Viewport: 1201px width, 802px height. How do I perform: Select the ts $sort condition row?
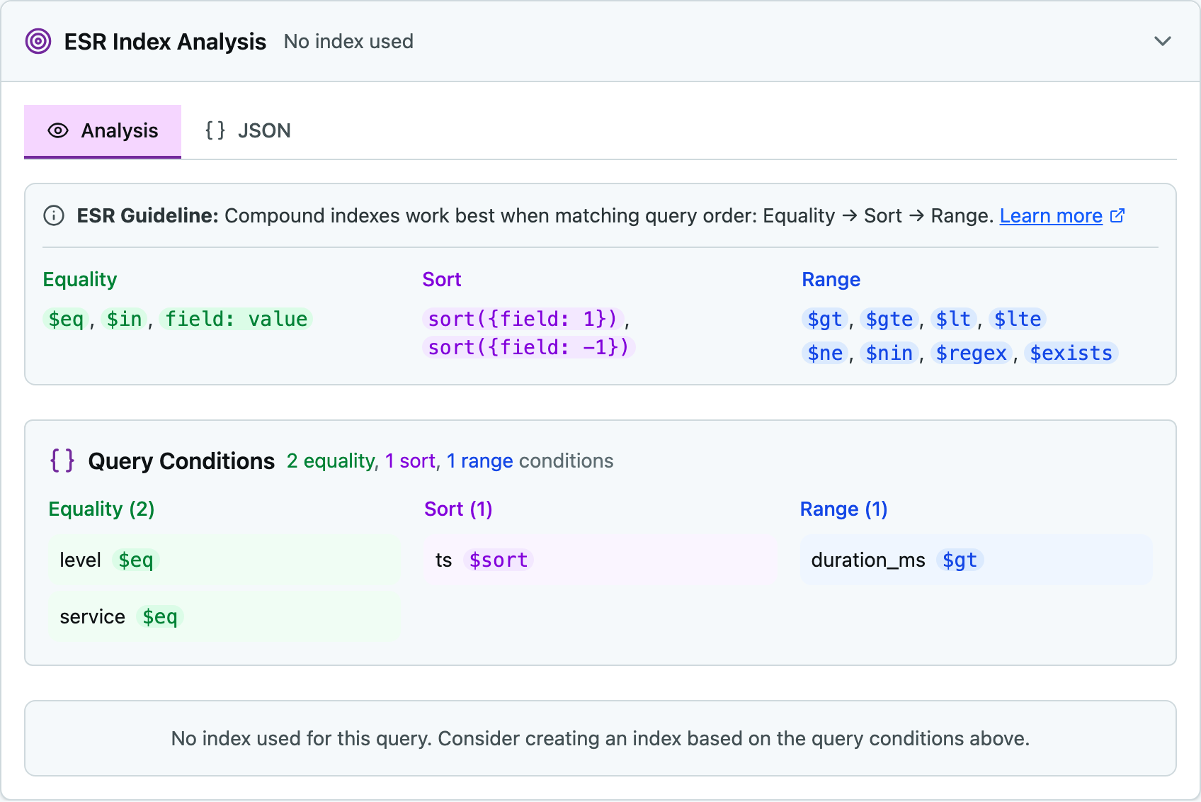click(x=600, y=560)
